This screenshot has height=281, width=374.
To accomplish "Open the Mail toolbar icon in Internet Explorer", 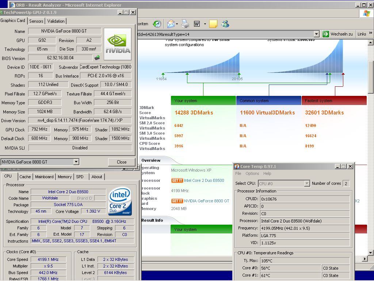I will point(171,24).
